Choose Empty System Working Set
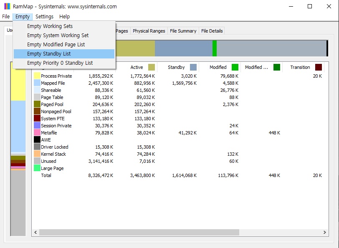 [x=64, y=35]
